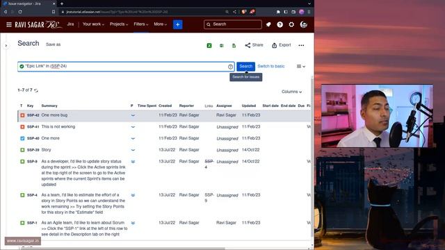The image size is (445, 250).
Task: Open the notifications icon
Action: tap(268, 25)
